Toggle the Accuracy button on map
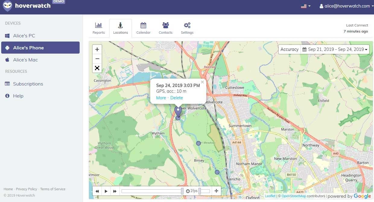374x202 pixels. 289,49
